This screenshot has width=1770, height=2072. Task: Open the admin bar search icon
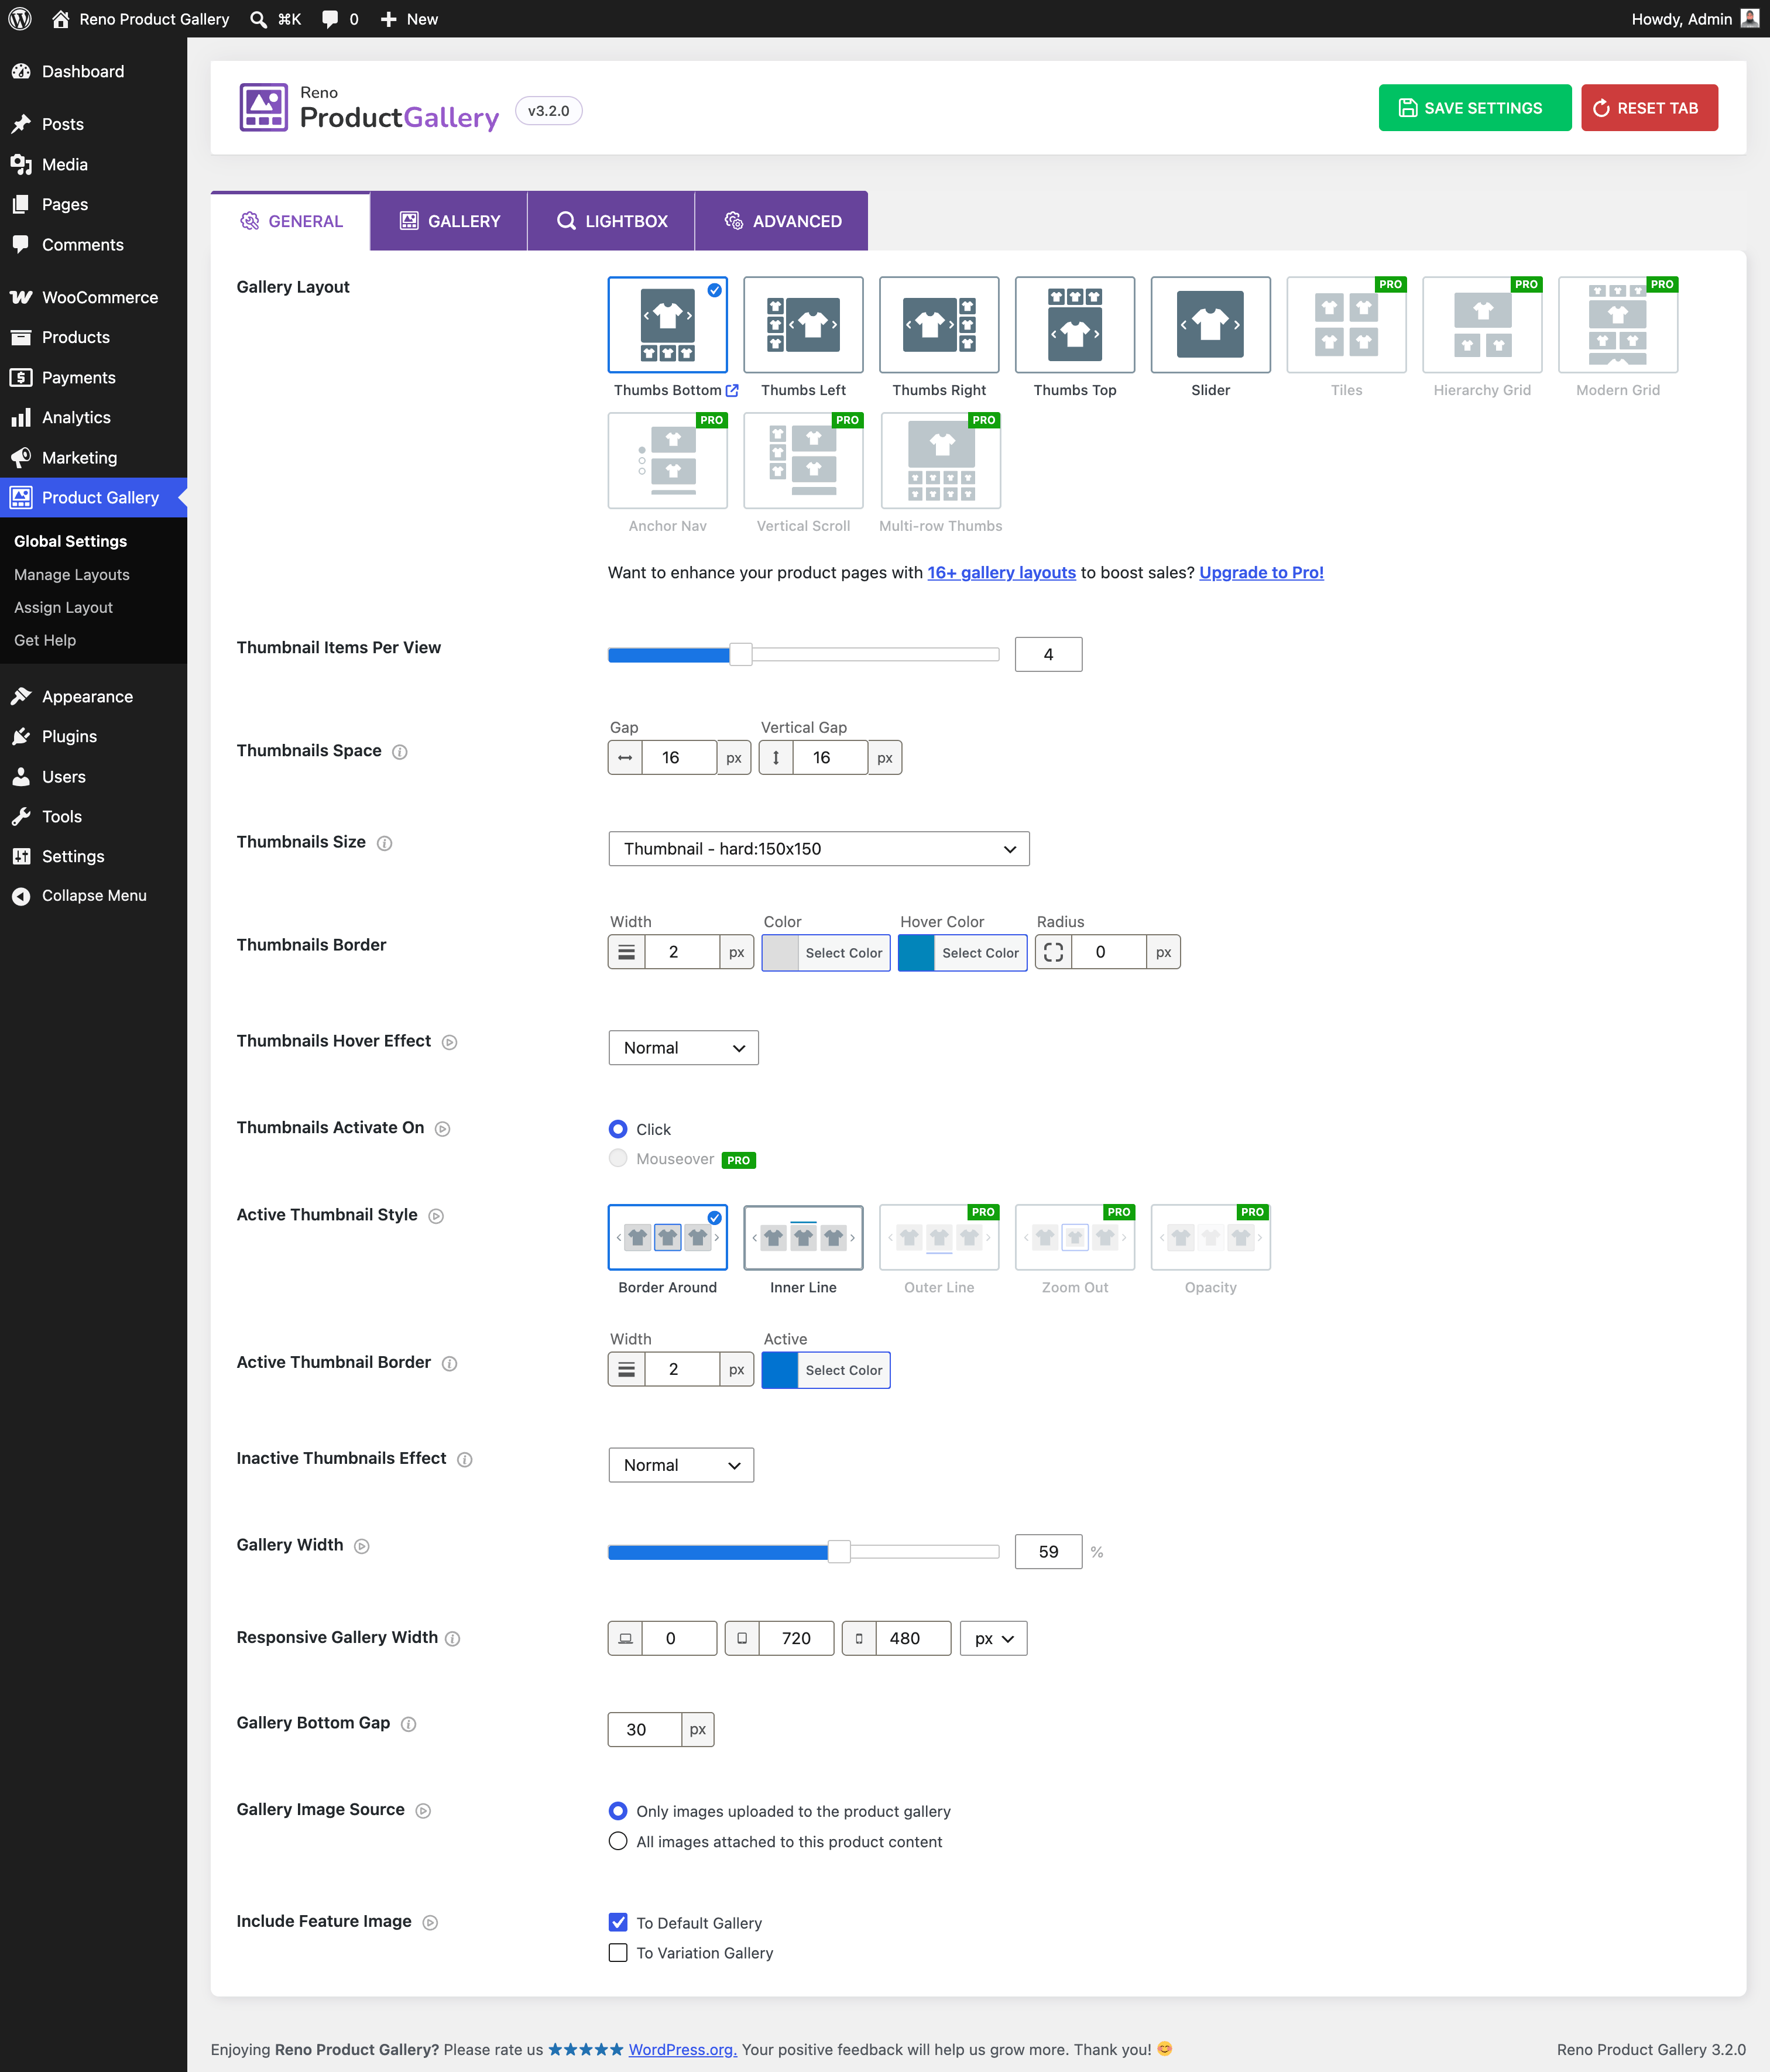tap(258, 19)
